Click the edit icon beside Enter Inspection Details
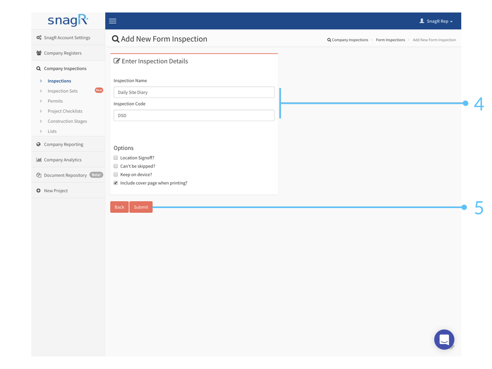Image resolution: width=492 pixels, height=369 pixels. click(117, 61)
